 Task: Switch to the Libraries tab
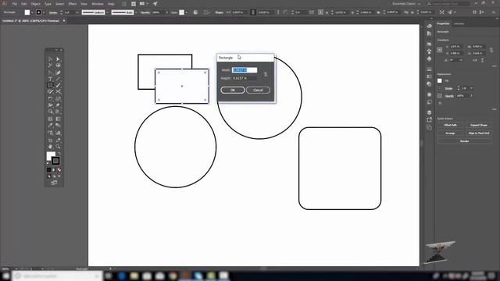459,23
